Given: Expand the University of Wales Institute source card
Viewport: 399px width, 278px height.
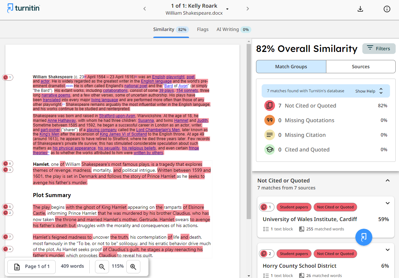Looking at the screenshot, I should [x=387, y=203].
